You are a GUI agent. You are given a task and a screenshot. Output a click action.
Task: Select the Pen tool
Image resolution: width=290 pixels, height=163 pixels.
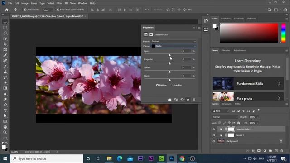click(x=5, y=105)
